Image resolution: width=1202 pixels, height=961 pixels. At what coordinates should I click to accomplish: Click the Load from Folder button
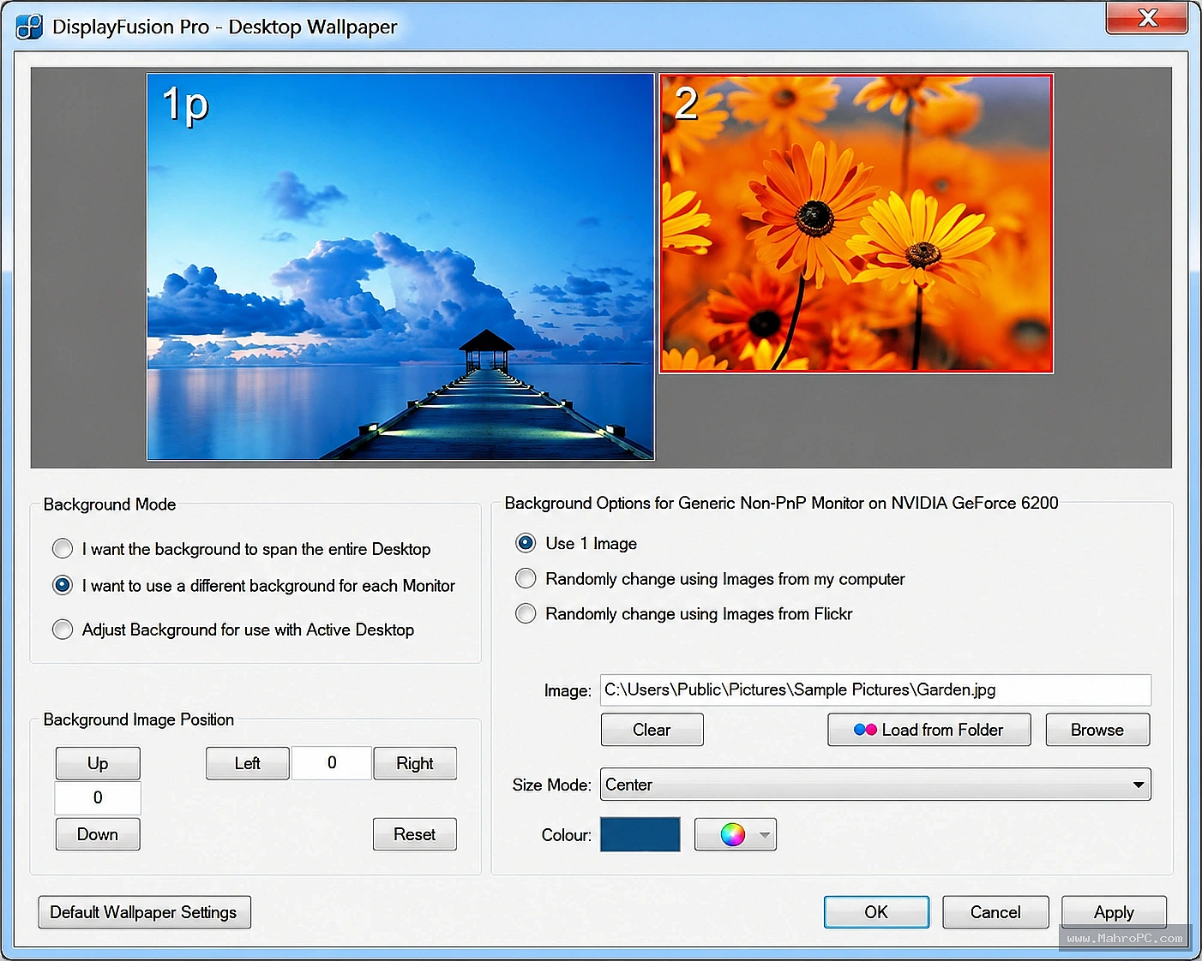tap(929, 730)
